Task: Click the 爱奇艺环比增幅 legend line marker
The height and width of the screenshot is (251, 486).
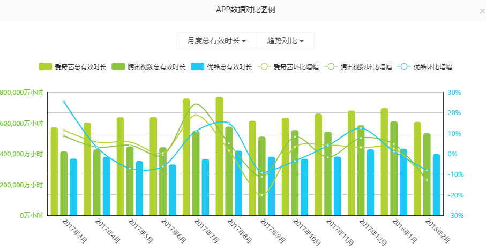Action: 264,67
